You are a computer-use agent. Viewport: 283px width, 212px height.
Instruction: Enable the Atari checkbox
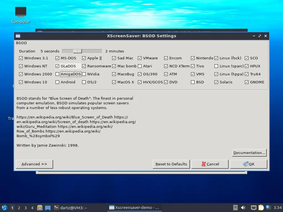point(140,66)
